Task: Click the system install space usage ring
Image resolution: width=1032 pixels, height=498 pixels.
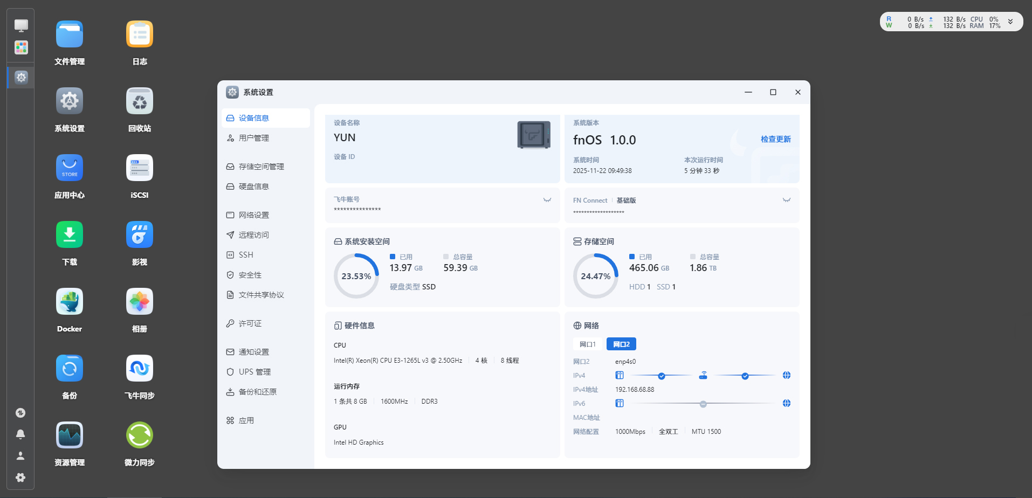Action: pos(356,276)
